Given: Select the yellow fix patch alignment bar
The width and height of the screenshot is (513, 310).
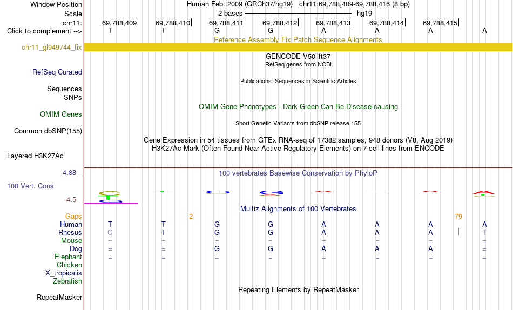Looking at the screenshot, I should (299, 47).
